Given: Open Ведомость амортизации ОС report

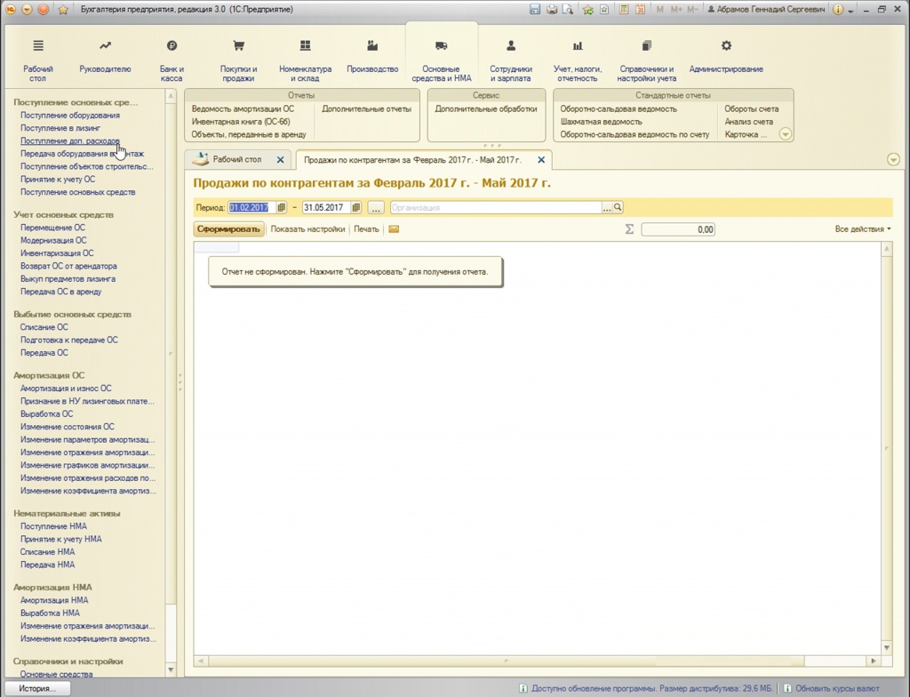Looking at the screenshot, I should coord(243,108).
